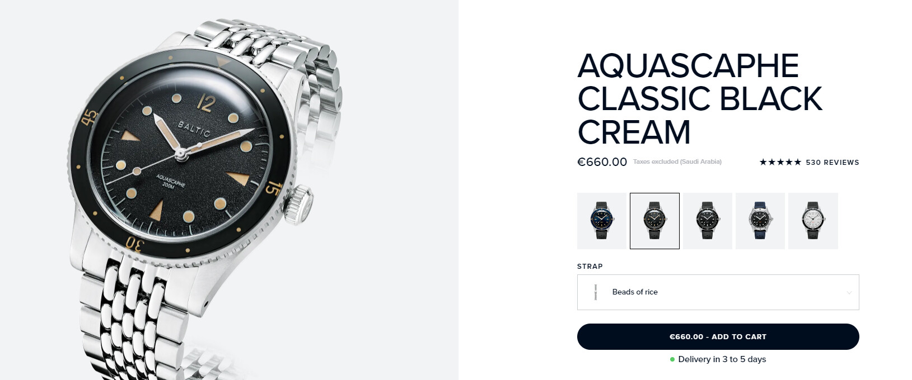Click the selected black cream variant thumbnail

pyautogui.click(x=654, y=221)
